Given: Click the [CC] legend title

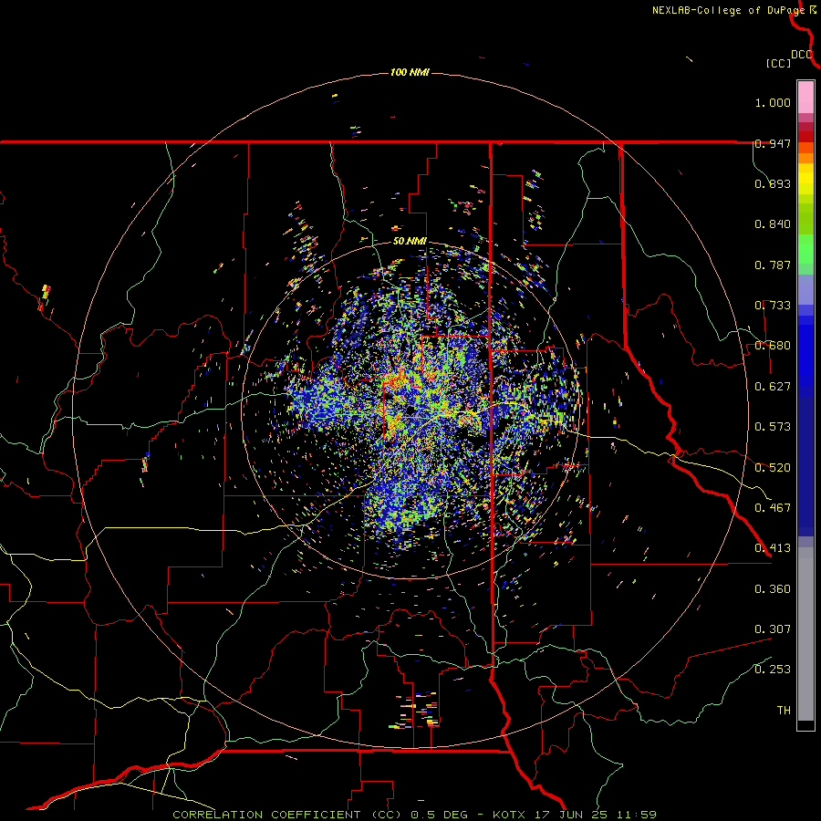Looking at the screenshot, I should (778, 63).
